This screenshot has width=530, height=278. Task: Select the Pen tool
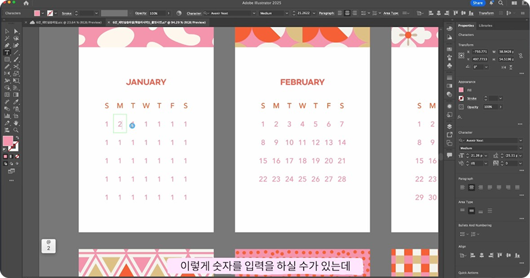(x=7, y=45)
